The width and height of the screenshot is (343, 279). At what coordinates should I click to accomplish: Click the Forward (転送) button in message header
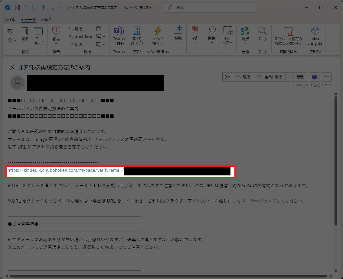point(296,77)
